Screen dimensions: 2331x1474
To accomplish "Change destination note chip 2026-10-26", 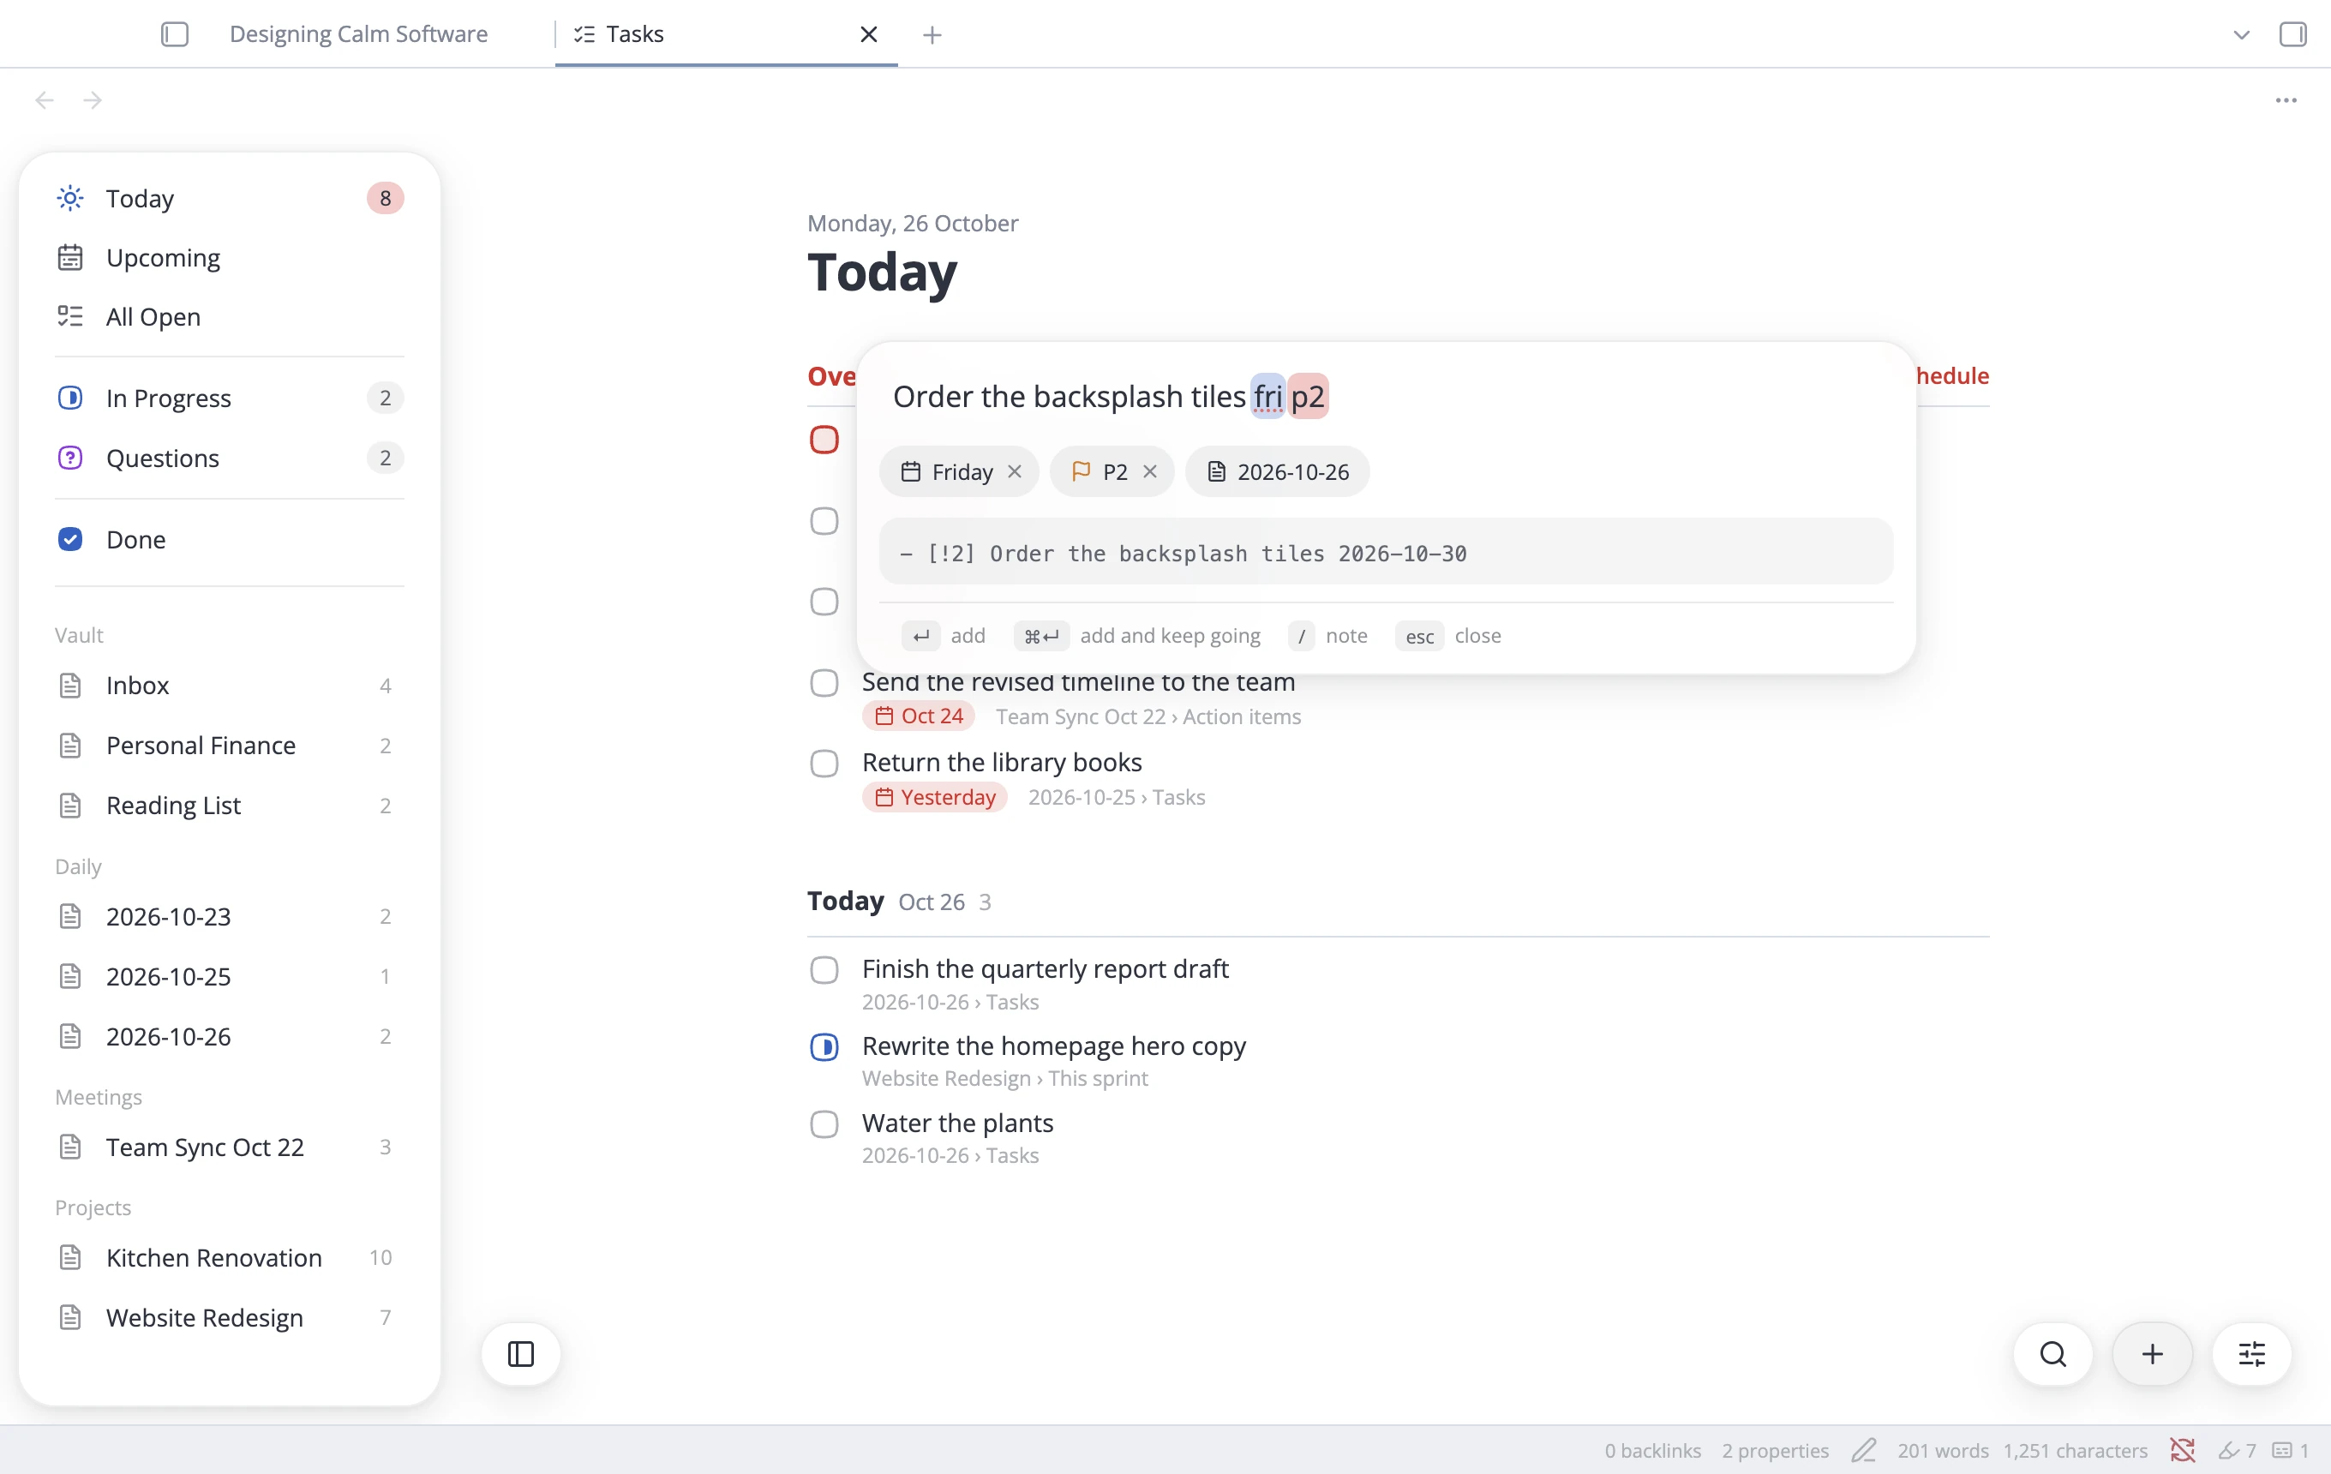I will 1277,471.
